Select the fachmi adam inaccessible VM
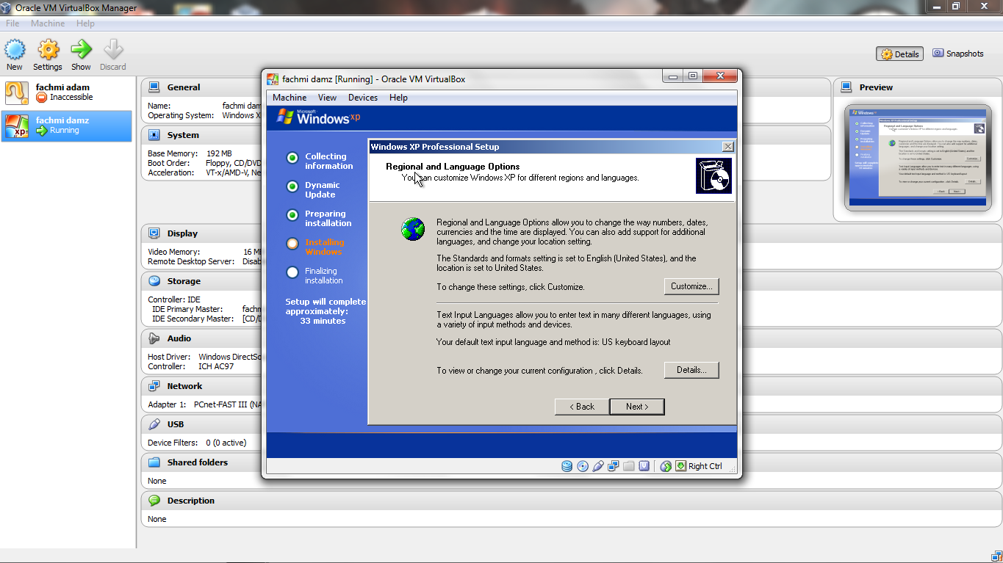This screenshot has width=1003, height=563. point(67,92)
